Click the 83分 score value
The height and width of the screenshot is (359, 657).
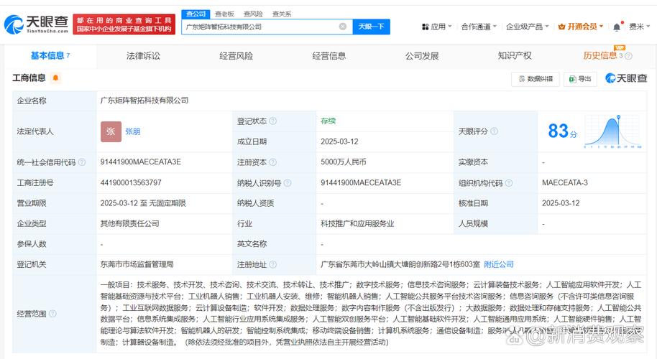coord(563,131)
